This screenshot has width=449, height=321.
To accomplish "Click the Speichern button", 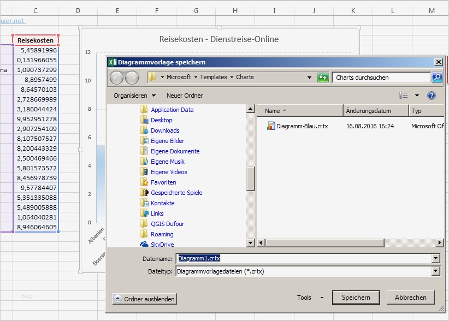I will 356,298.
